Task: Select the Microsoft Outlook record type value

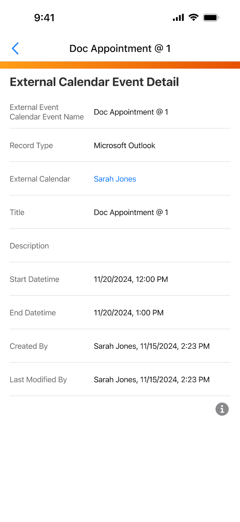Action: (x=124, y=146)
